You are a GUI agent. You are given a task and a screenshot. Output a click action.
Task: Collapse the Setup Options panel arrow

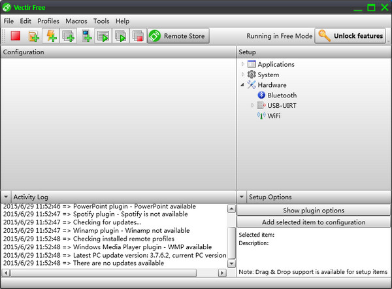tap(242, 197)
